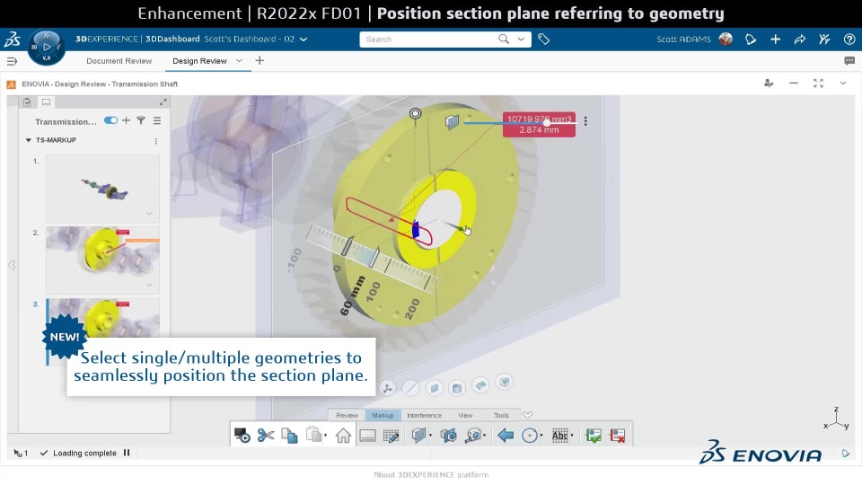The image size is (862, 485).
Task: Click the Section tool icon
Action: 419,436
